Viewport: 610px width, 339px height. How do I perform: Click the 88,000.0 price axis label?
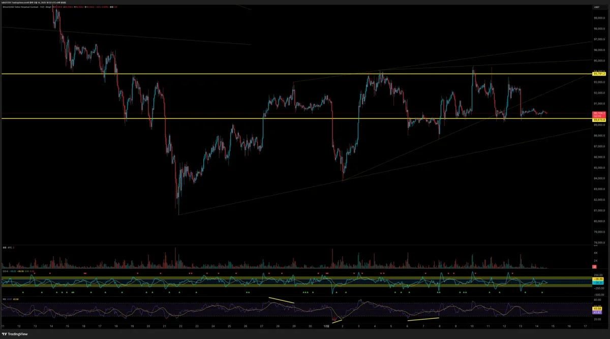(598, 136)
